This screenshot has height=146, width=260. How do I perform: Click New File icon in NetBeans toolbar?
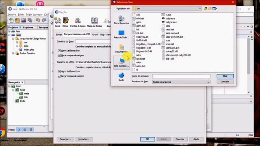11,20
